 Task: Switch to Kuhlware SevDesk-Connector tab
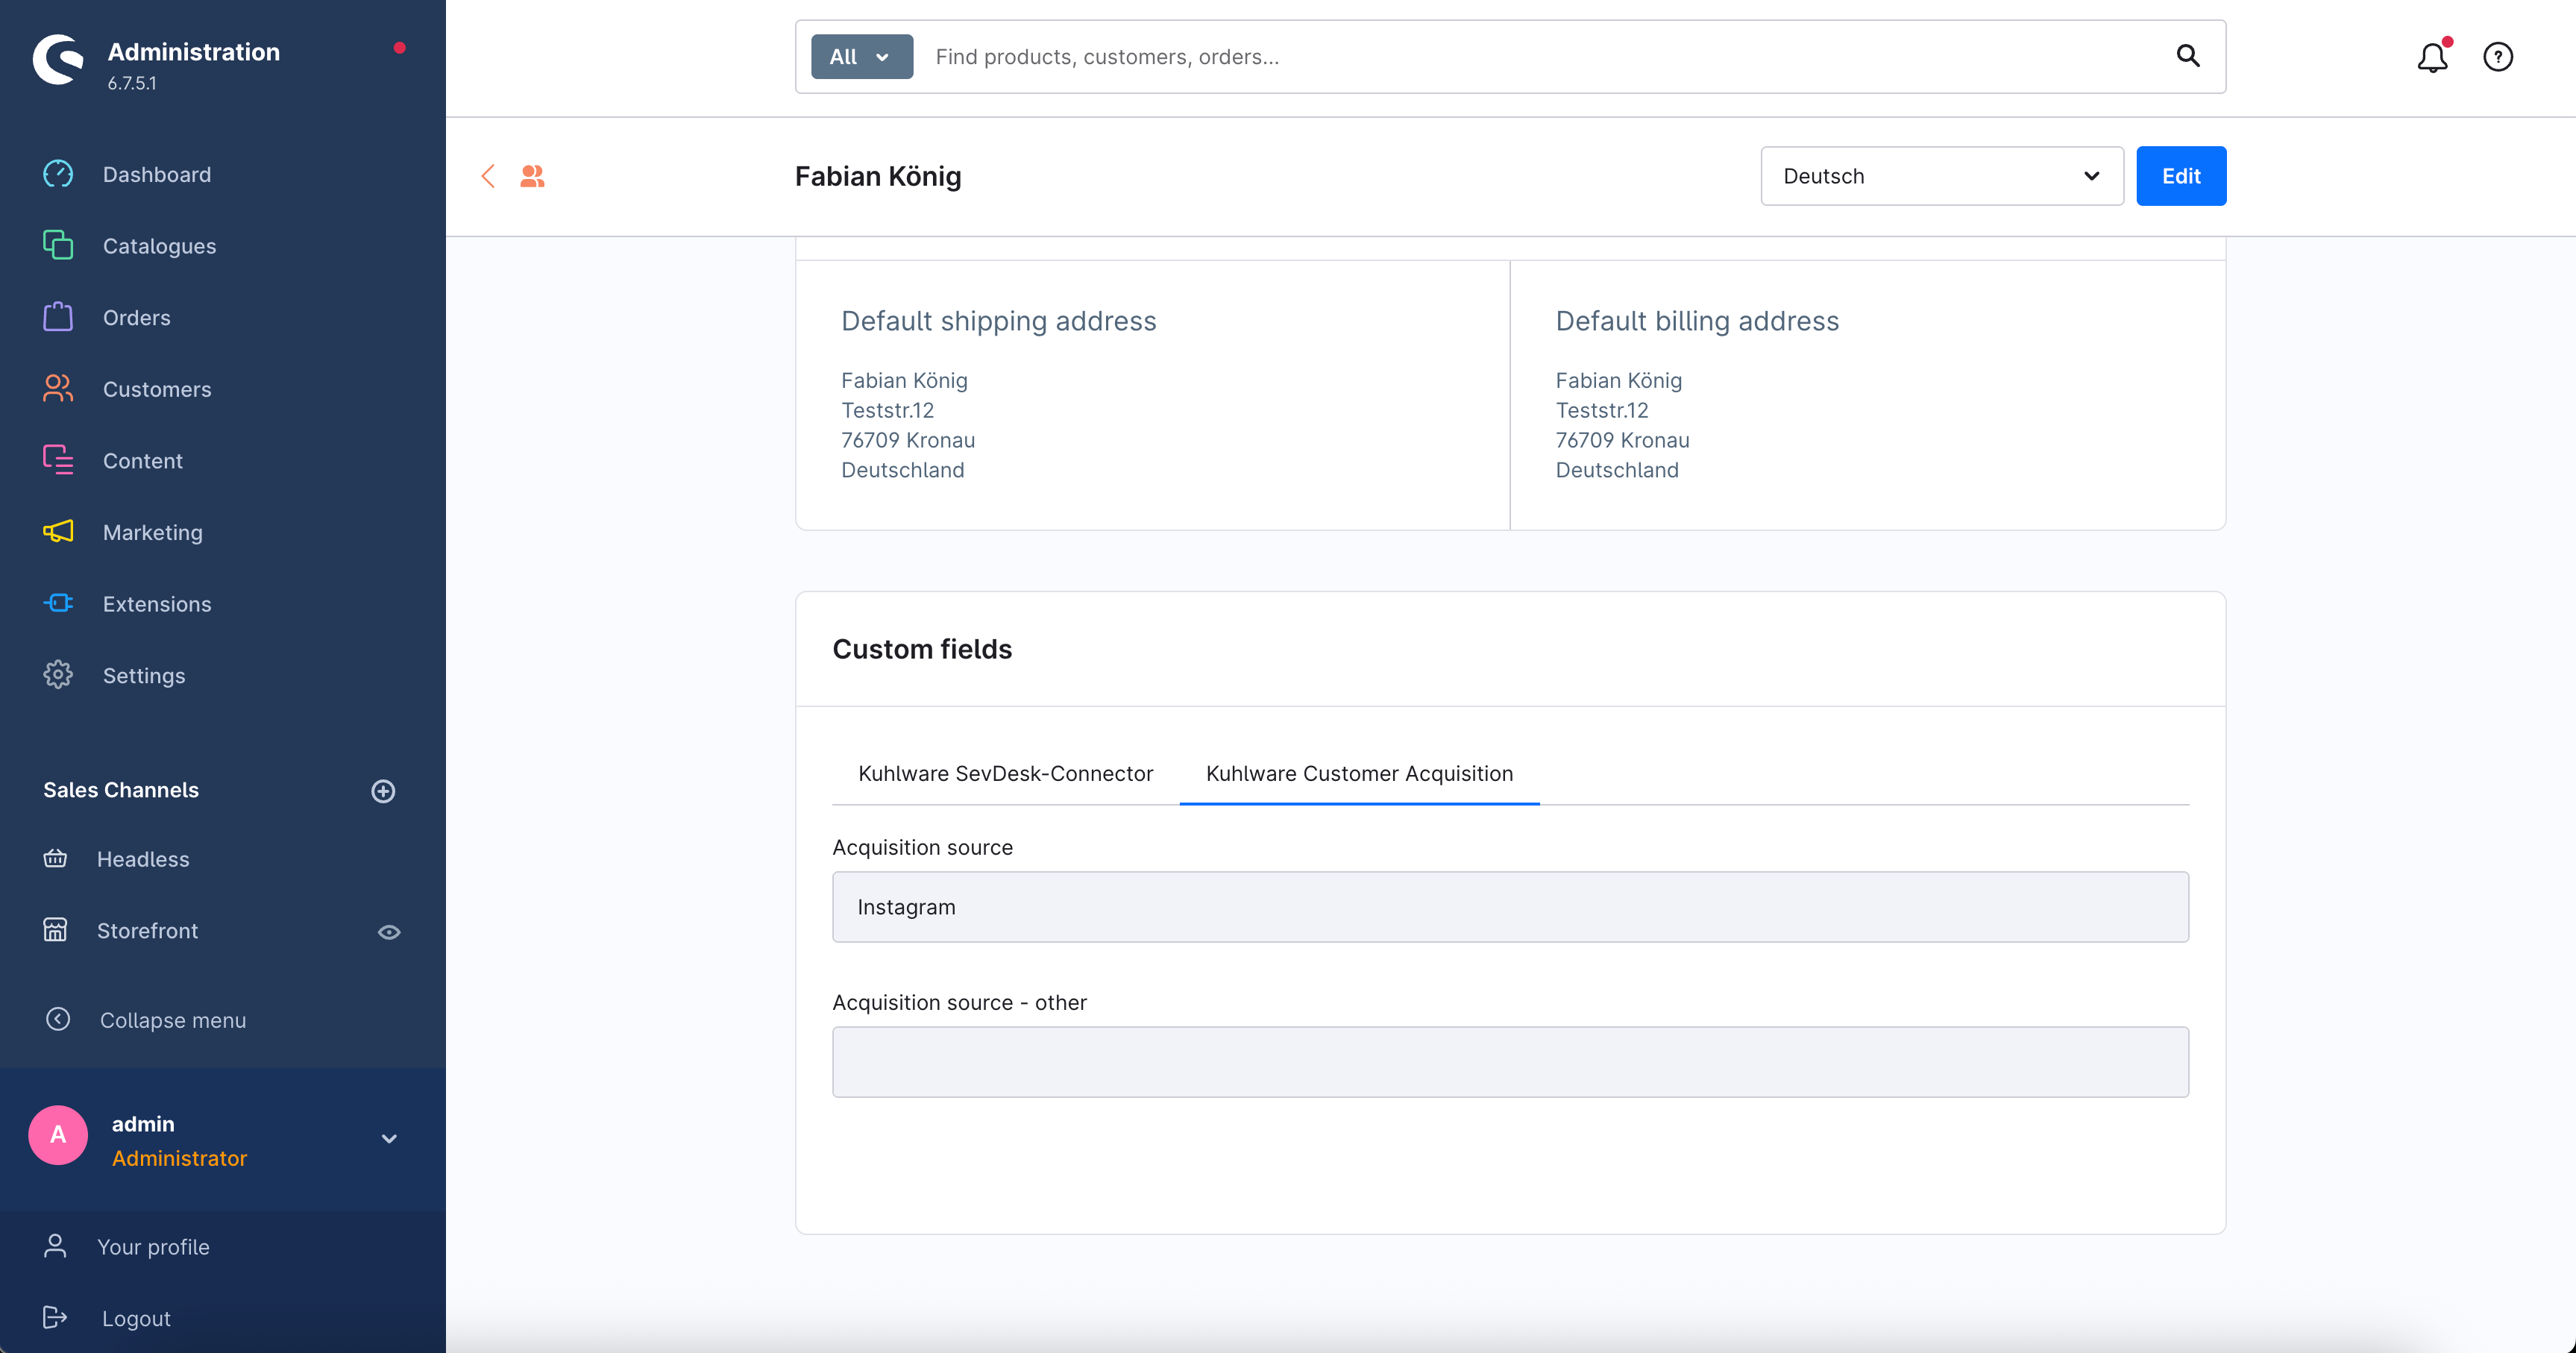1005,773
